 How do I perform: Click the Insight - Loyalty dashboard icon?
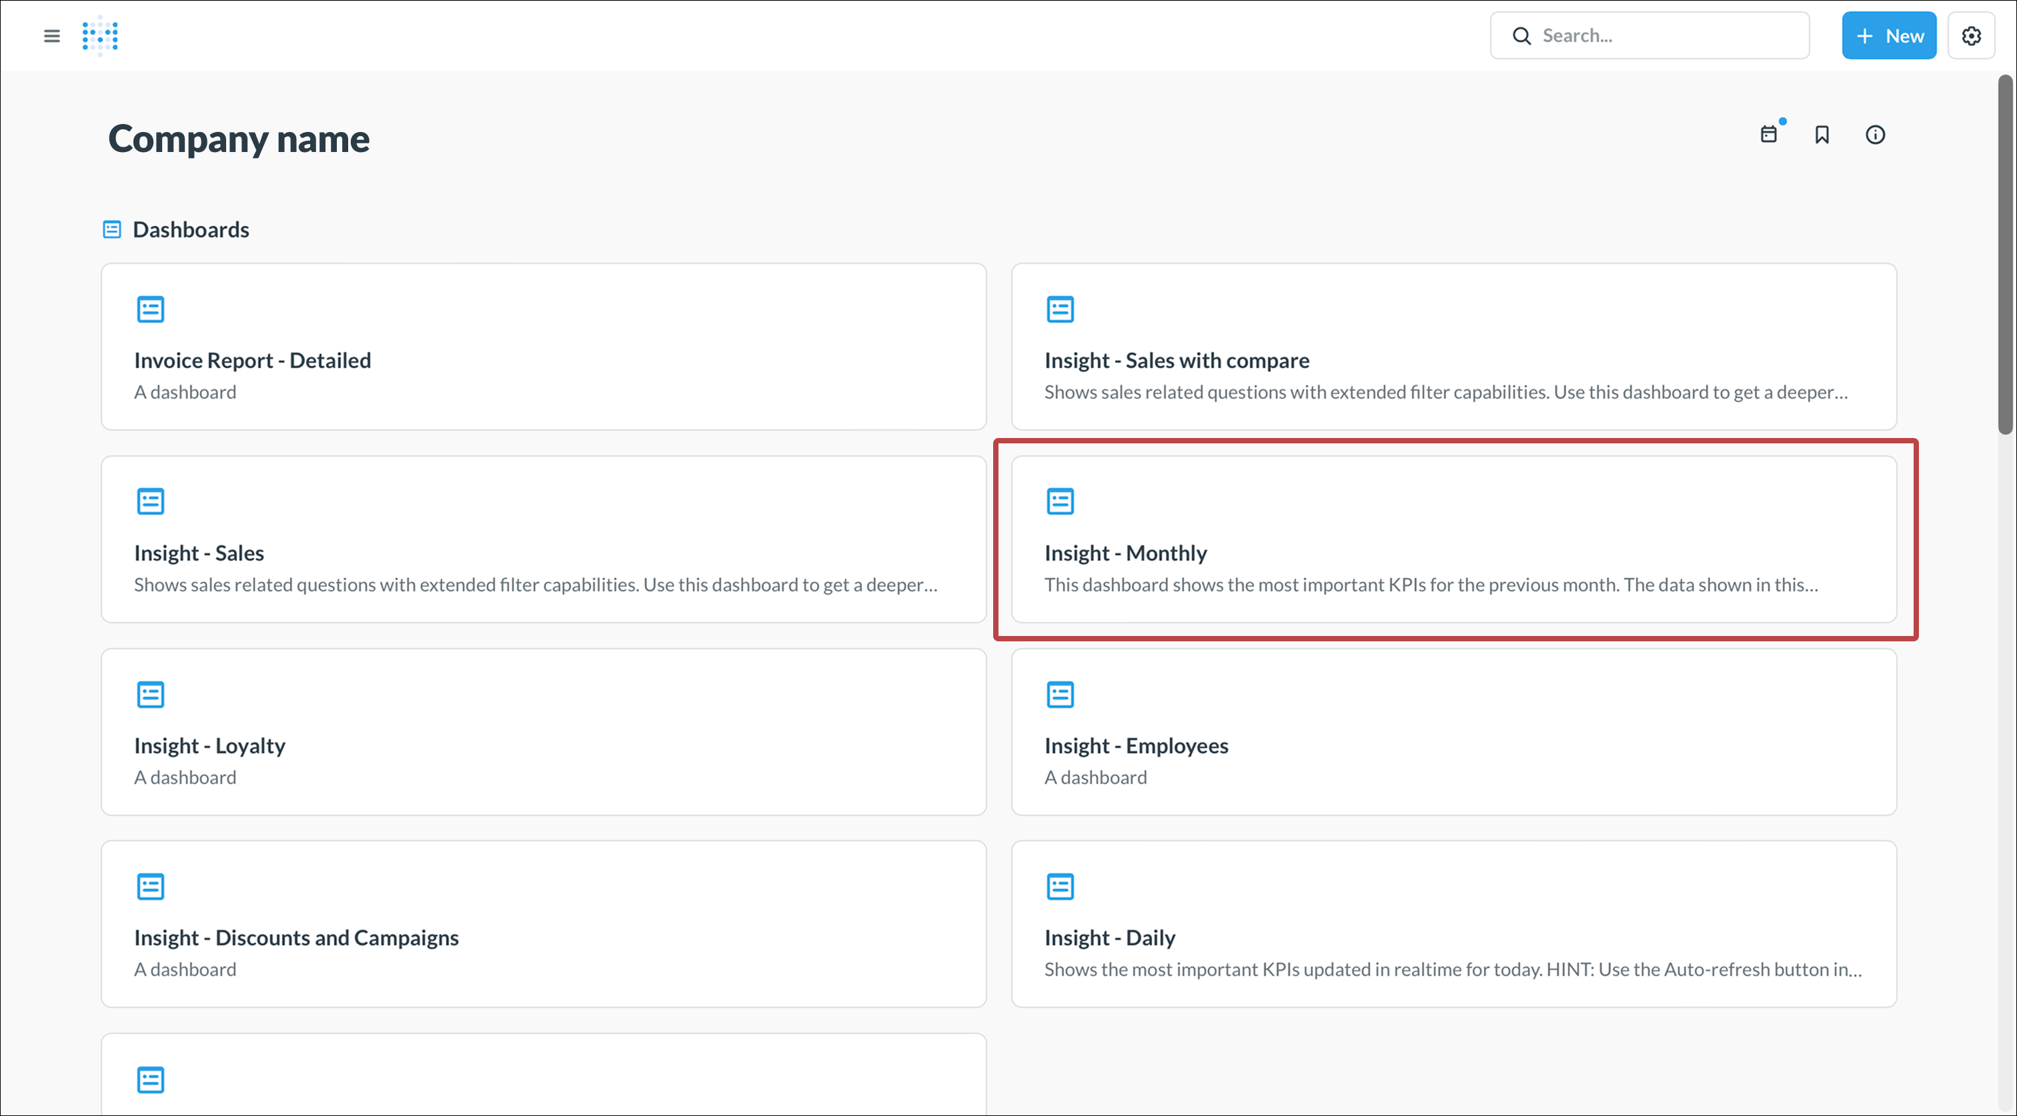click(x=150, y=694)
